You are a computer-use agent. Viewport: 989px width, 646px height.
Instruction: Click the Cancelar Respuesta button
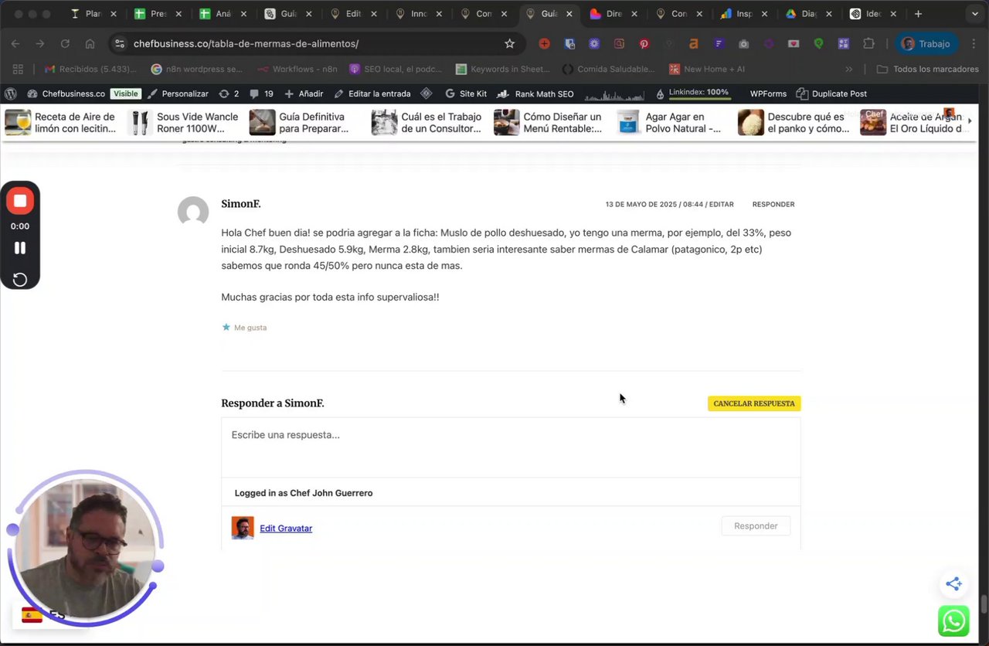754,403
